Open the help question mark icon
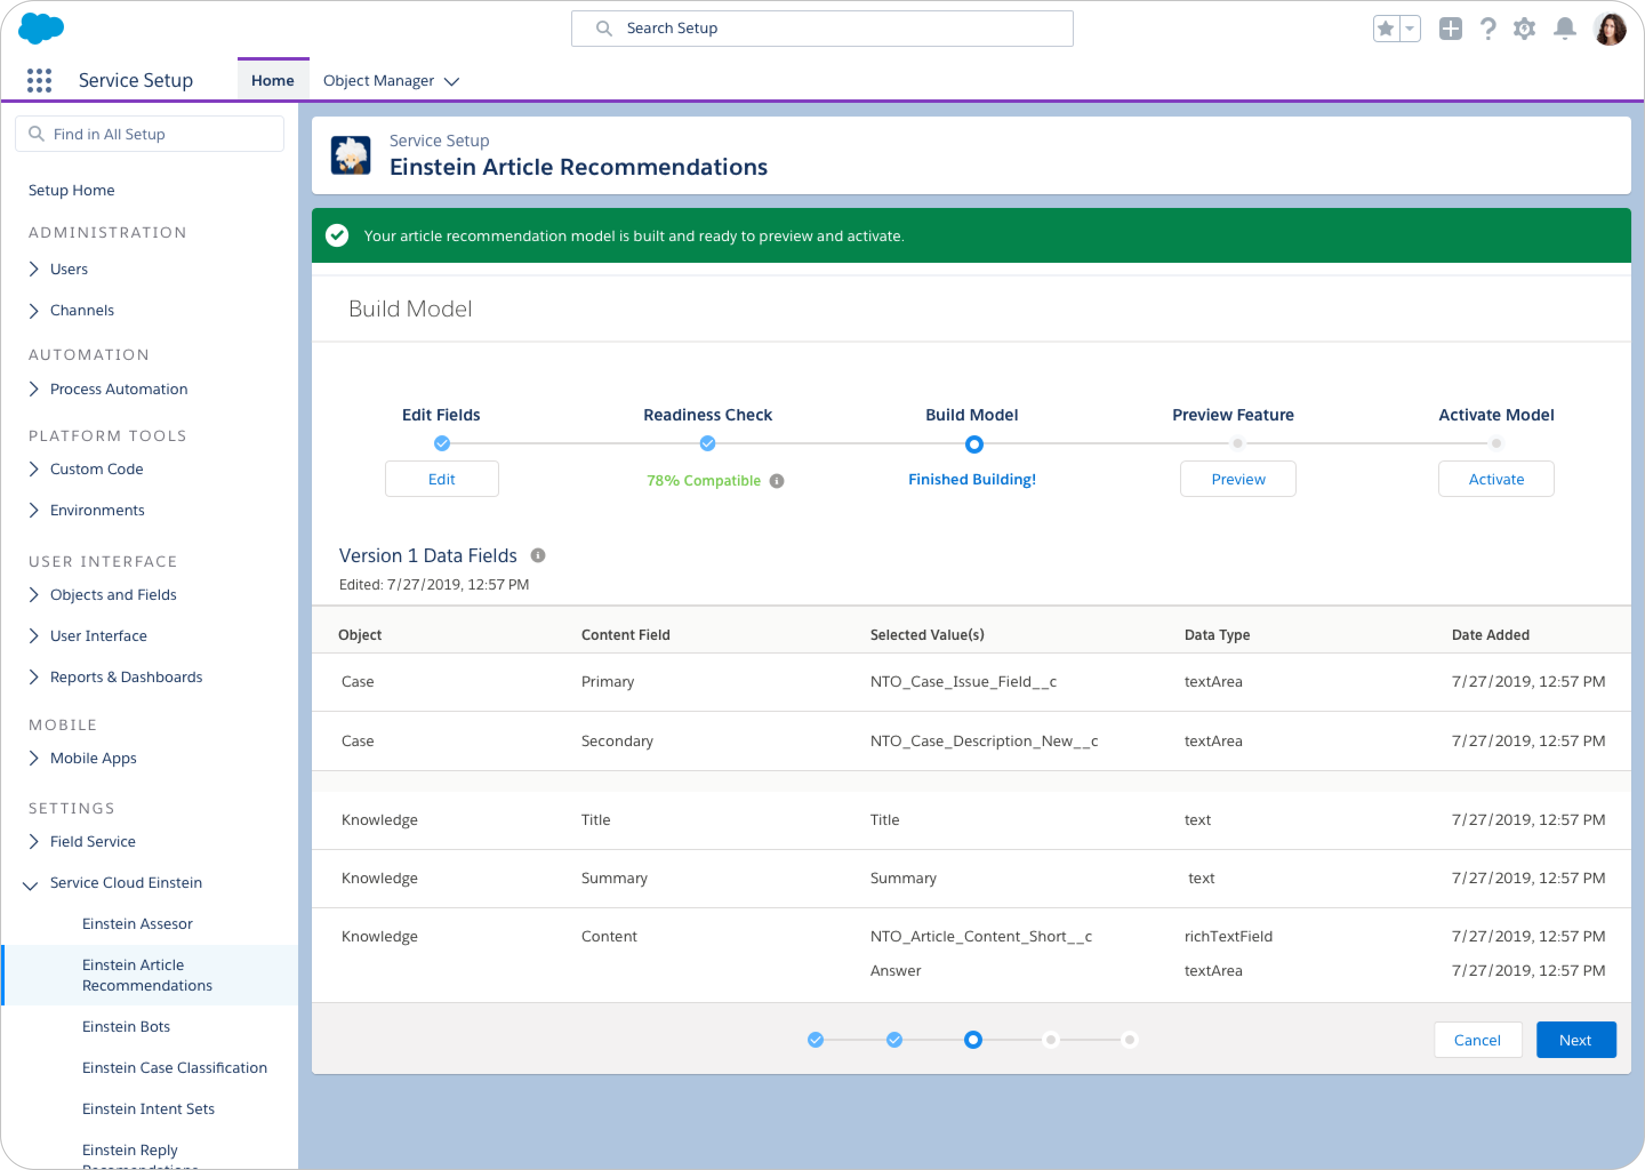Screen dimensions: 1645x1170 click(x=1487, y=29)
